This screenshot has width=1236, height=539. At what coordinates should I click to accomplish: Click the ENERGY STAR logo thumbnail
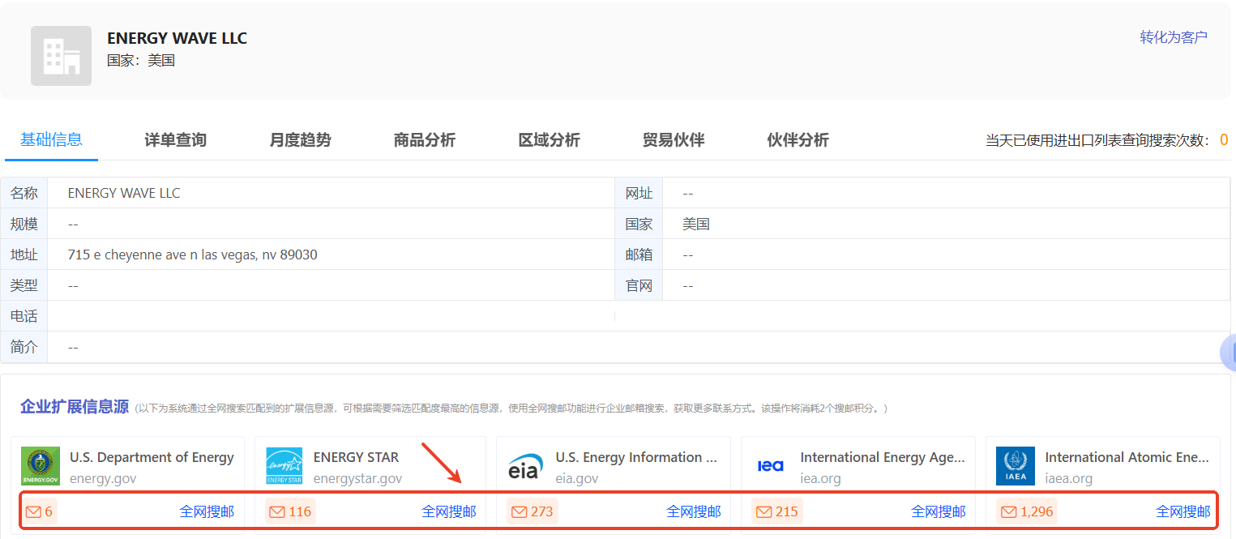(x=284, y=466)
